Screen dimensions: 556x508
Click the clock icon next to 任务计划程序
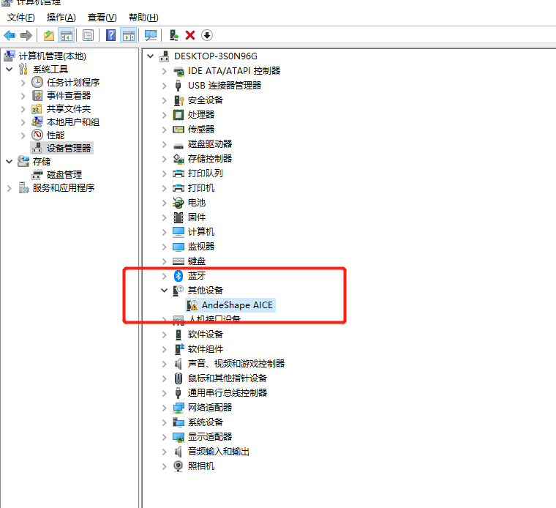(37, 82)
